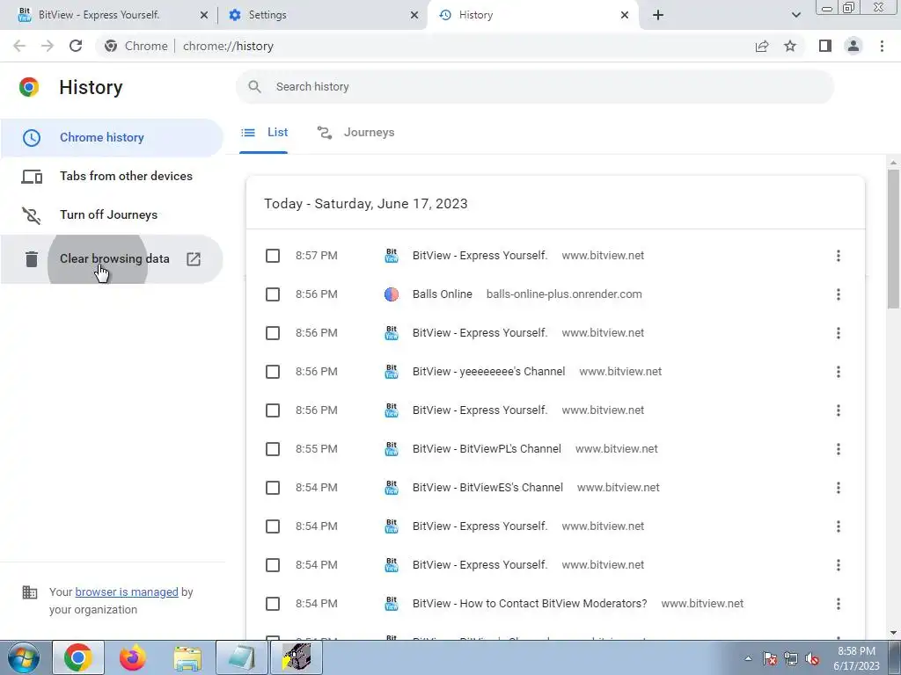
Task: Select checkbox for BitViewES's Channel entry
Action: pos(273,488)
